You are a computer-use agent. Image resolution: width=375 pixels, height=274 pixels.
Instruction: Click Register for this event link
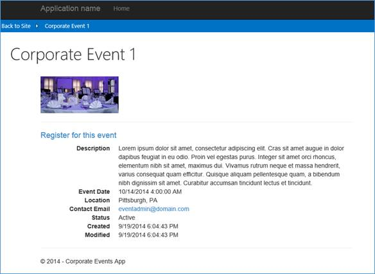(x=78, y=135)
